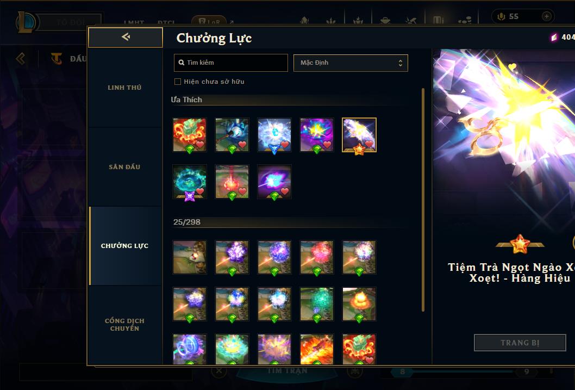The width and height of the screenshot is (575, 390).
Task: Switch to the Sân Đấu tab
Action: point(124,167)
